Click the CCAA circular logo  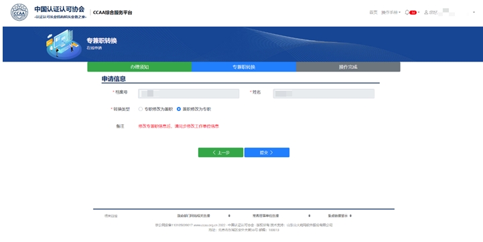click(x=19, y=13)
